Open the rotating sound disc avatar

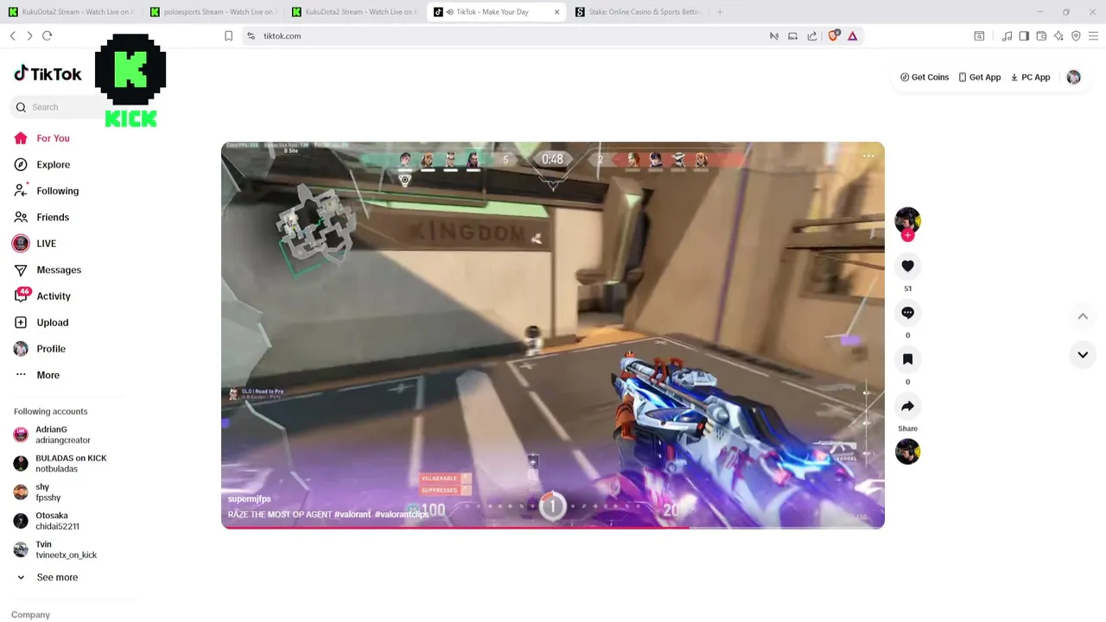(907, 452)
